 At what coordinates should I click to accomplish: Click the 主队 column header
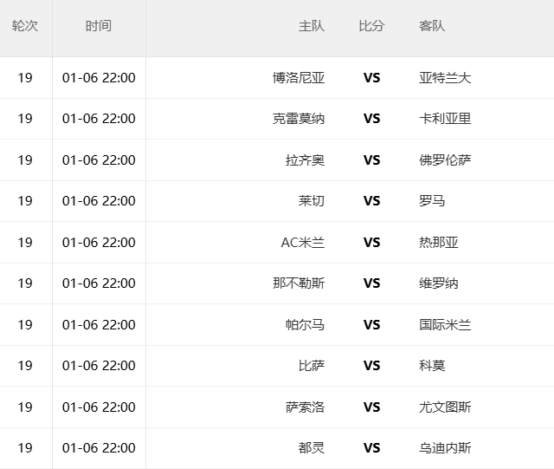pyautogui.click(x=312, y=26)
